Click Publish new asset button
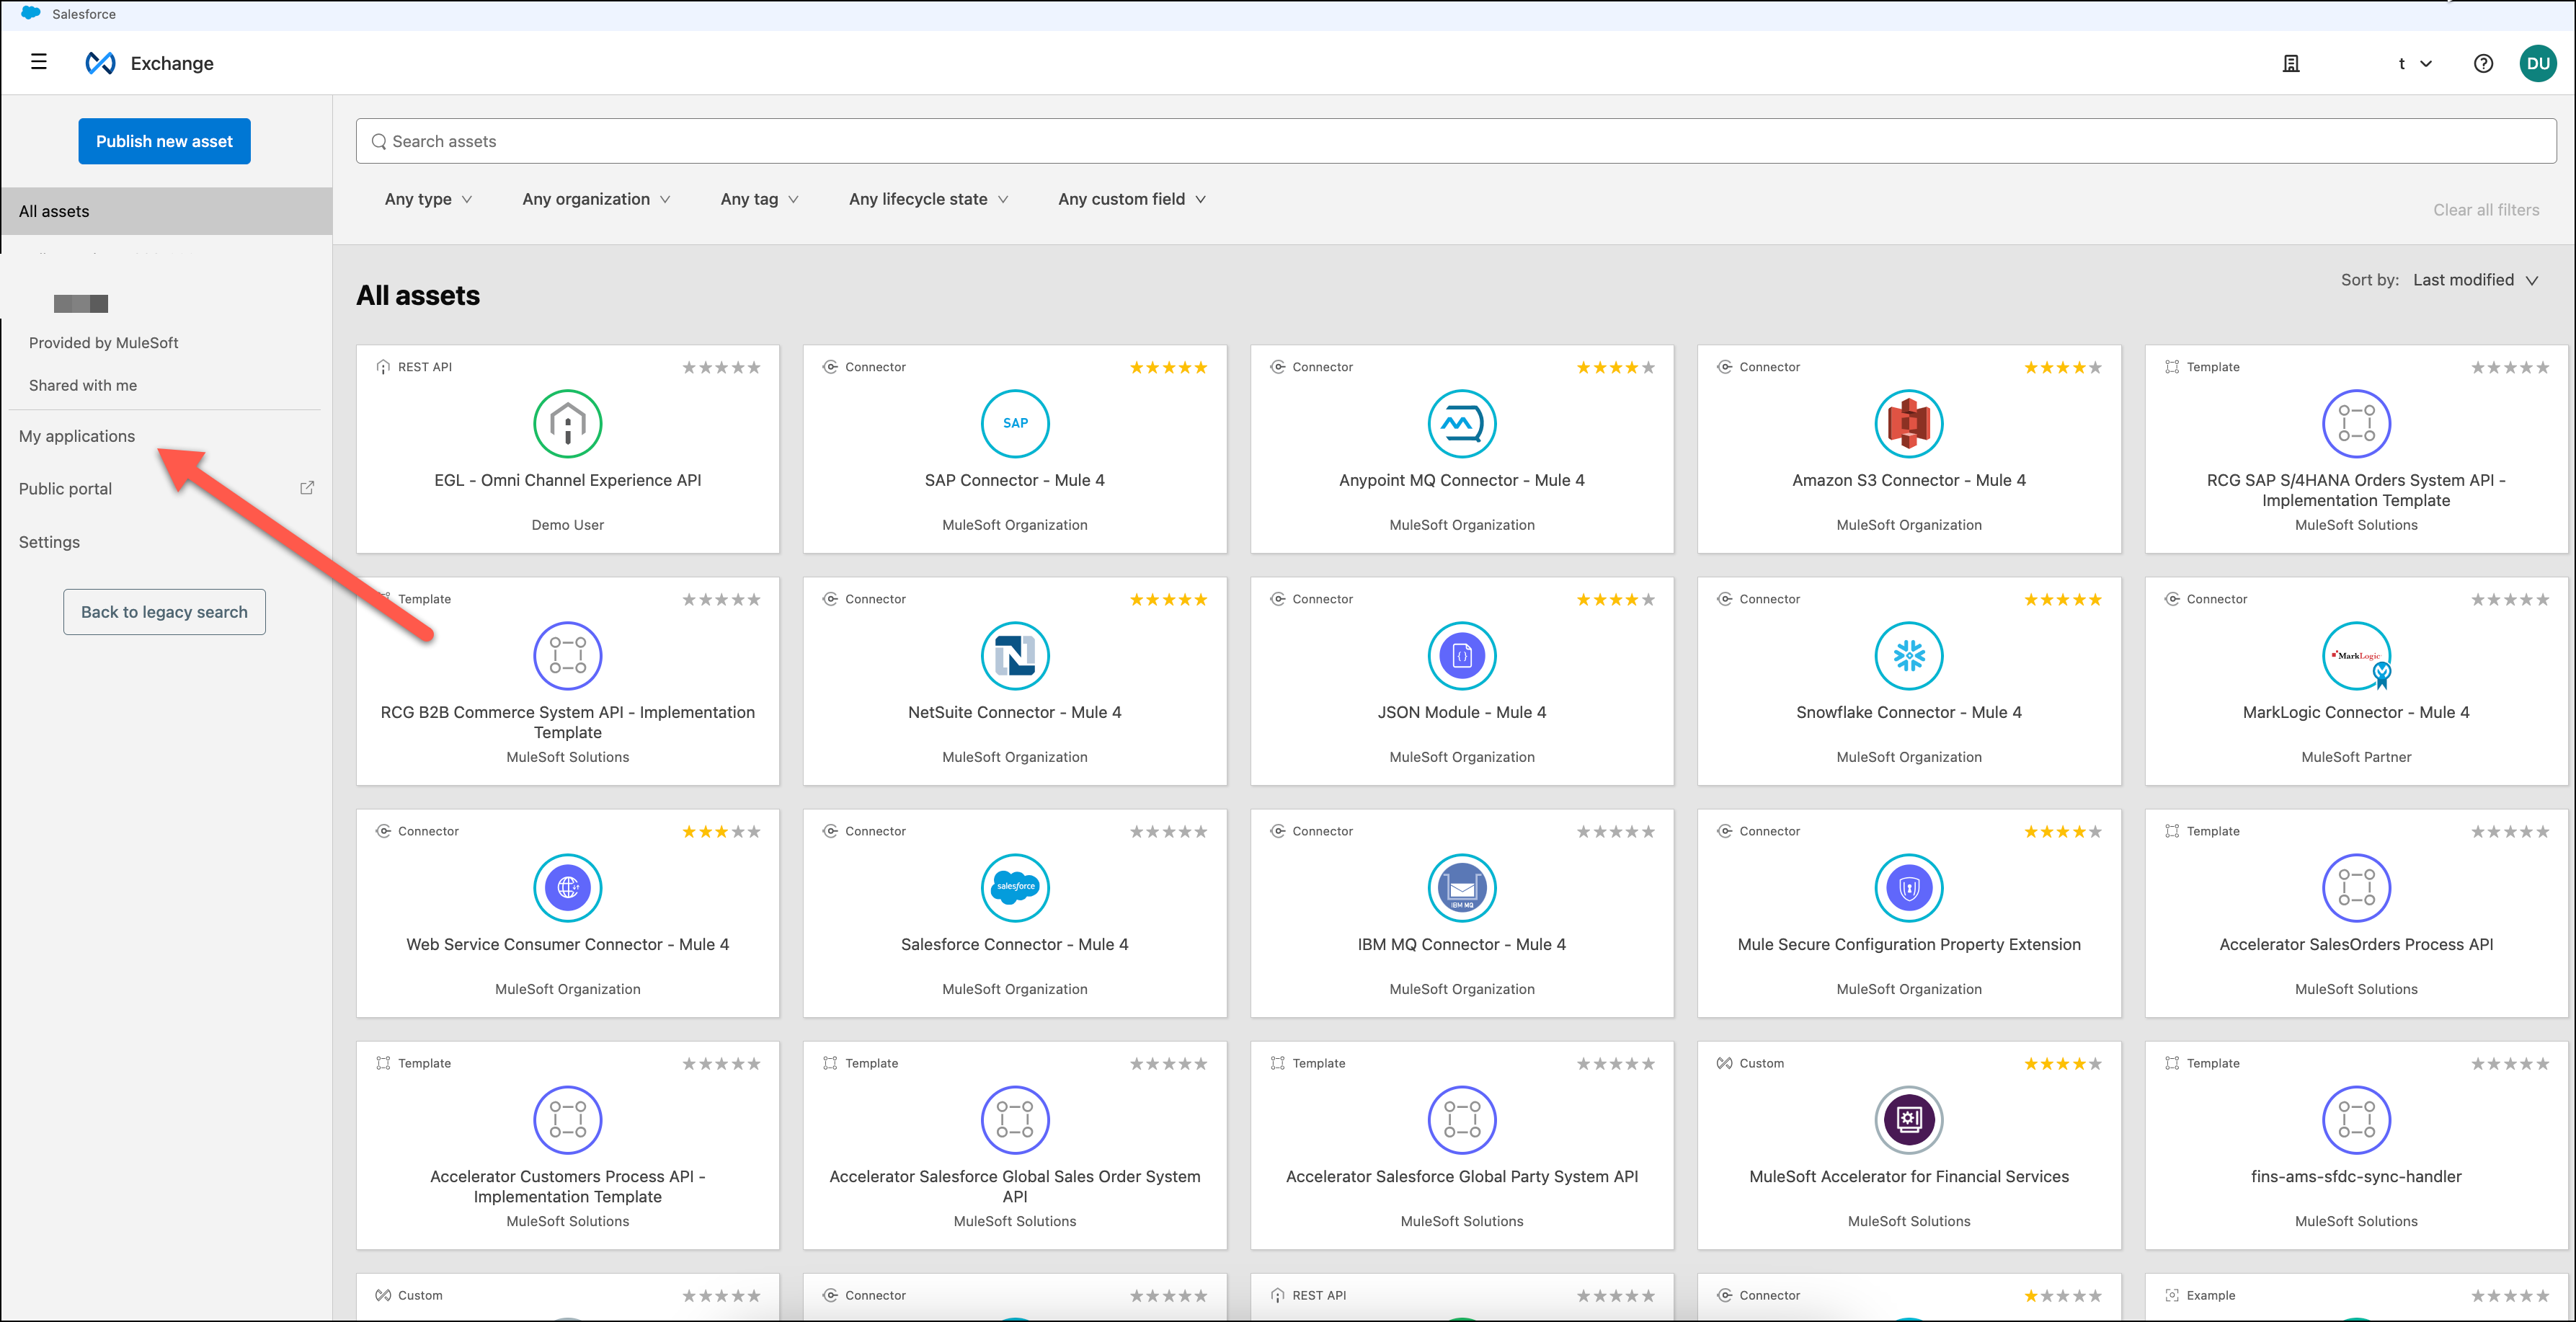 pyautogui.click(x=164, y=141)
